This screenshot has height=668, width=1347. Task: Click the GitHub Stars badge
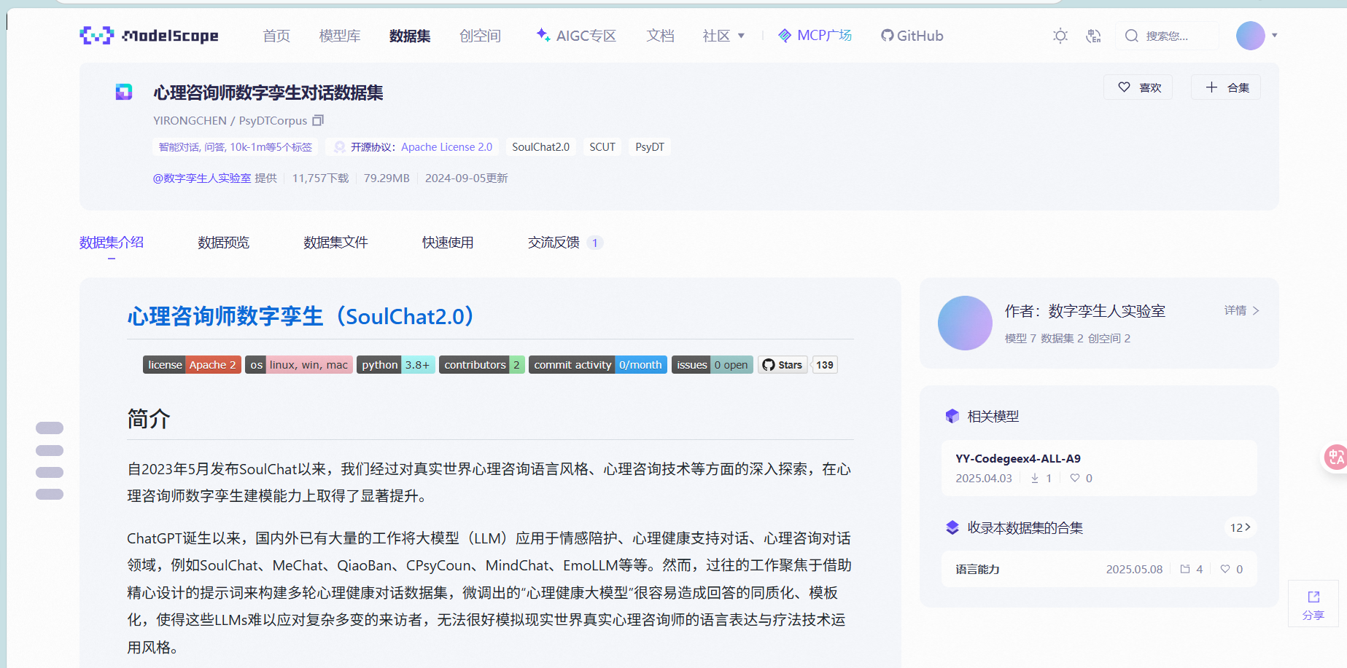783,365
